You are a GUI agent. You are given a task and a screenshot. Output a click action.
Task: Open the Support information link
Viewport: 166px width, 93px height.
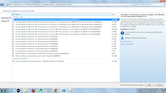tap(127, 44)
